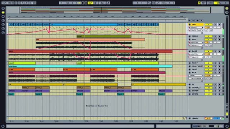This screenshot has height=129, width=230.
Task: Click the TAP tempo button
Action: [x=4, y=3]
